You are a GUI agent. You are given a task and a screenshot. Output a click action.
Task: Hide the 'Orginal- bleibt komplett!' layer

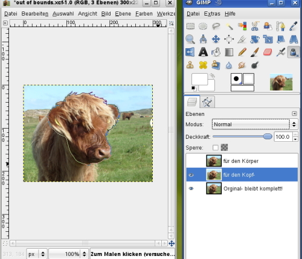click(191, 188)
